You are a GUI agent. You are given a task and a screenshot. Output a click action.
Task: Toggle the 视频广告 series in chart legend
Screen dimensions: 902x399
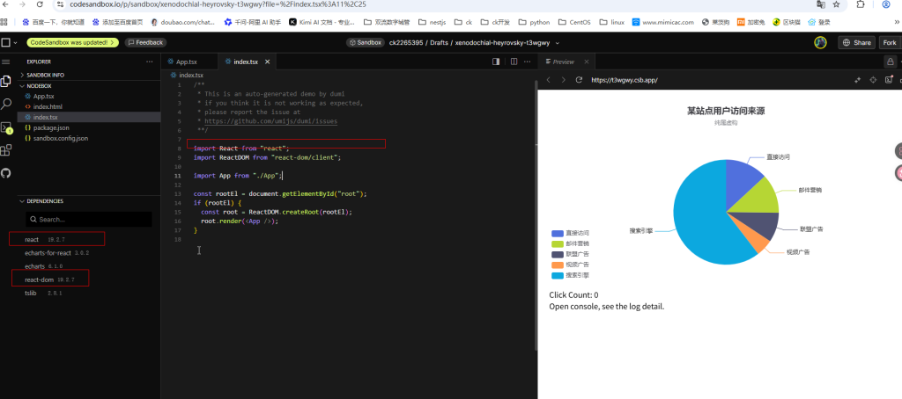pyautogui.click(x=570, y=265)
